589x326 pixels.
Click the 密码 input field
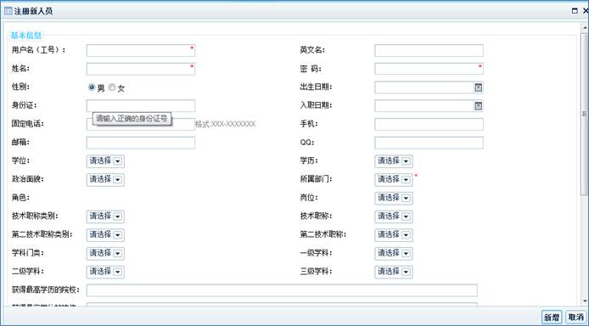429,69
